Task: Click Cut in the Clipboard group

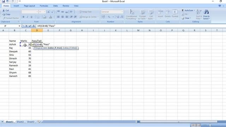Action: 6,10
